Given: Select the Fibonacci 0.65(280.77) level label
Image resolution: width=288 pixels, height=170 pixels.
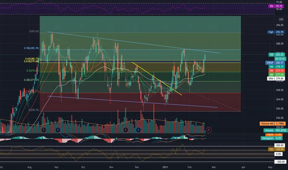Looking at the screenshot, I should (x=32, y=59).
